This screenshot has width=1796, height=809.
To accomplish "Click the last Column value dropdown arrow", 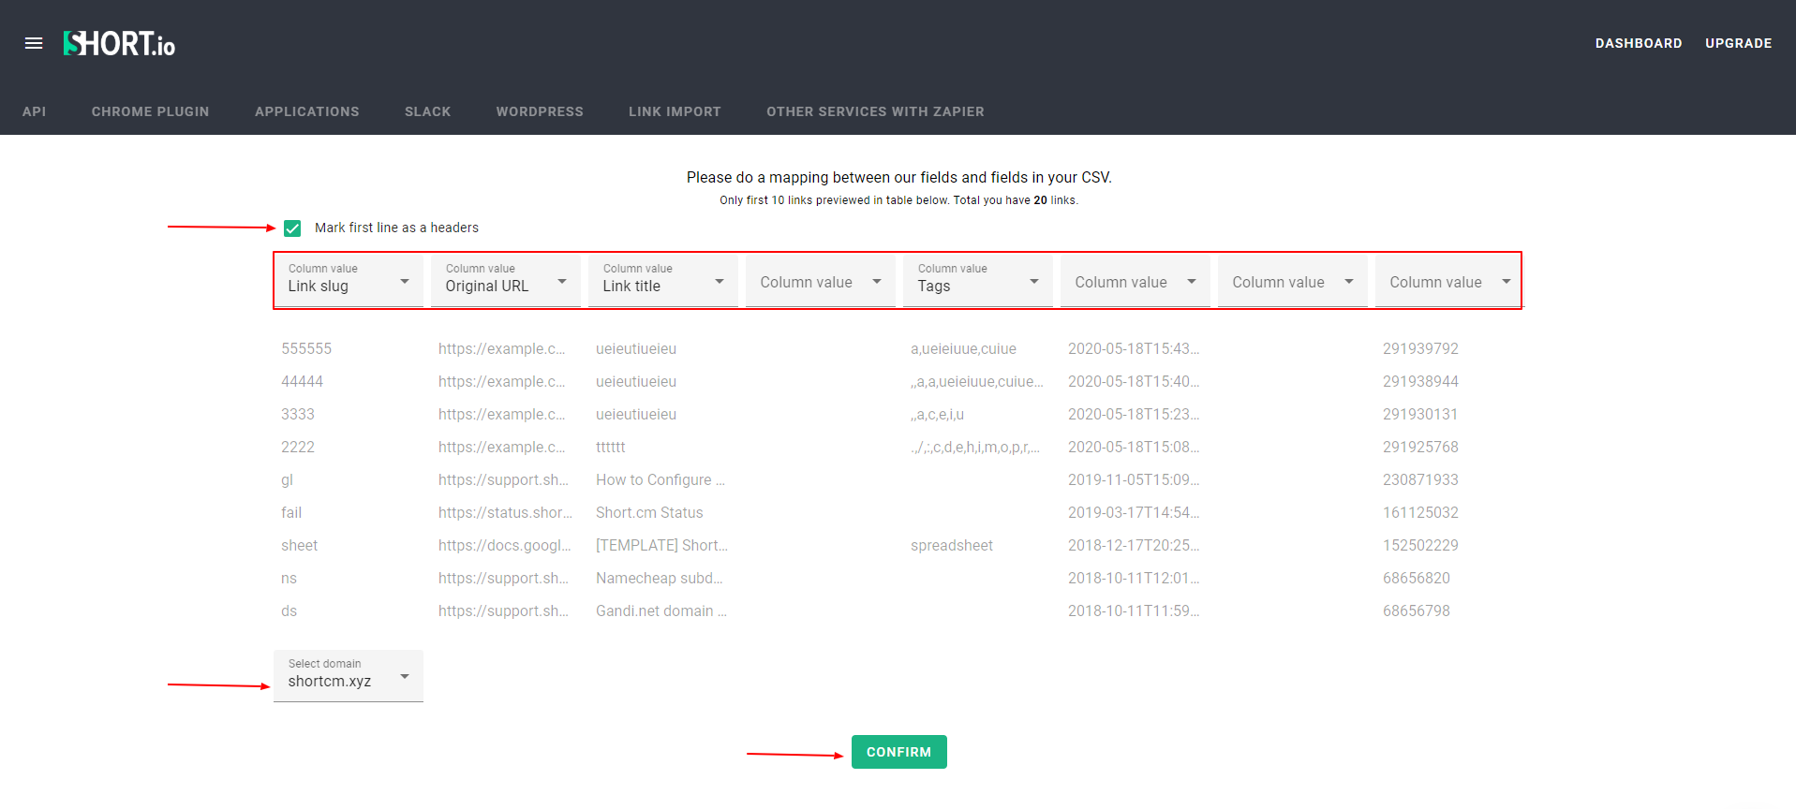I will 1507,282.
